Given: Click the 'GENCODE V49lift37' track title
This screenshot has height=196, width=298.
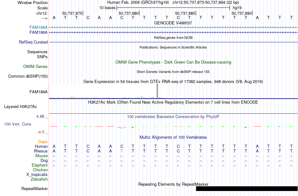Looking at the screenshot, I should point(173,23).
